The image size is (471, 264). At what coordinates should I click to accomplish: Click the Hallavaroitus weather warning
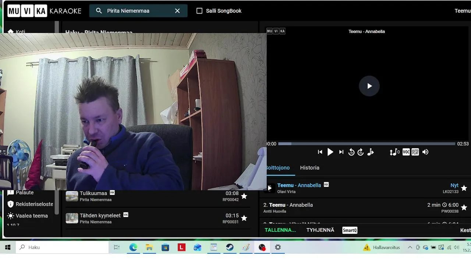pos(382,247)
